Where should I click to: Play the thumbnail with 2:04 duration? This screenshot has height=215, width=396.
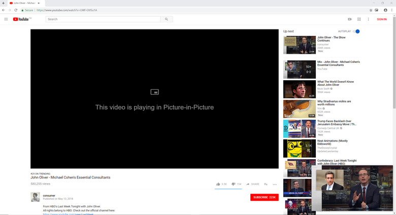tap(299, 45)
